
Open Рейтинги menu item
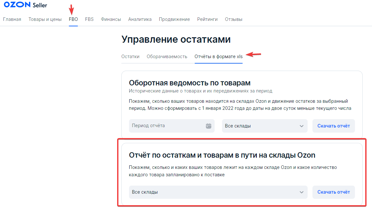[207, 19]
